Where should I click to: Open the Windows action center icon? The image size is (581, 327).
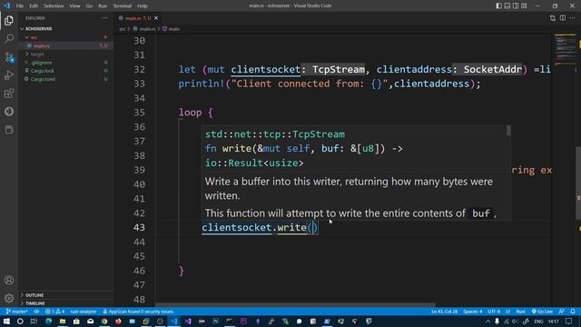point(569,321)
